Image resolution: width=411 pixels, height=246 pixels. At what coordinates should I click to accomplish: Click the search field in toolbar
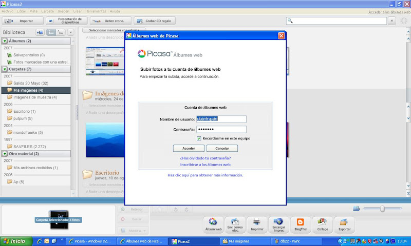[337, 21]
